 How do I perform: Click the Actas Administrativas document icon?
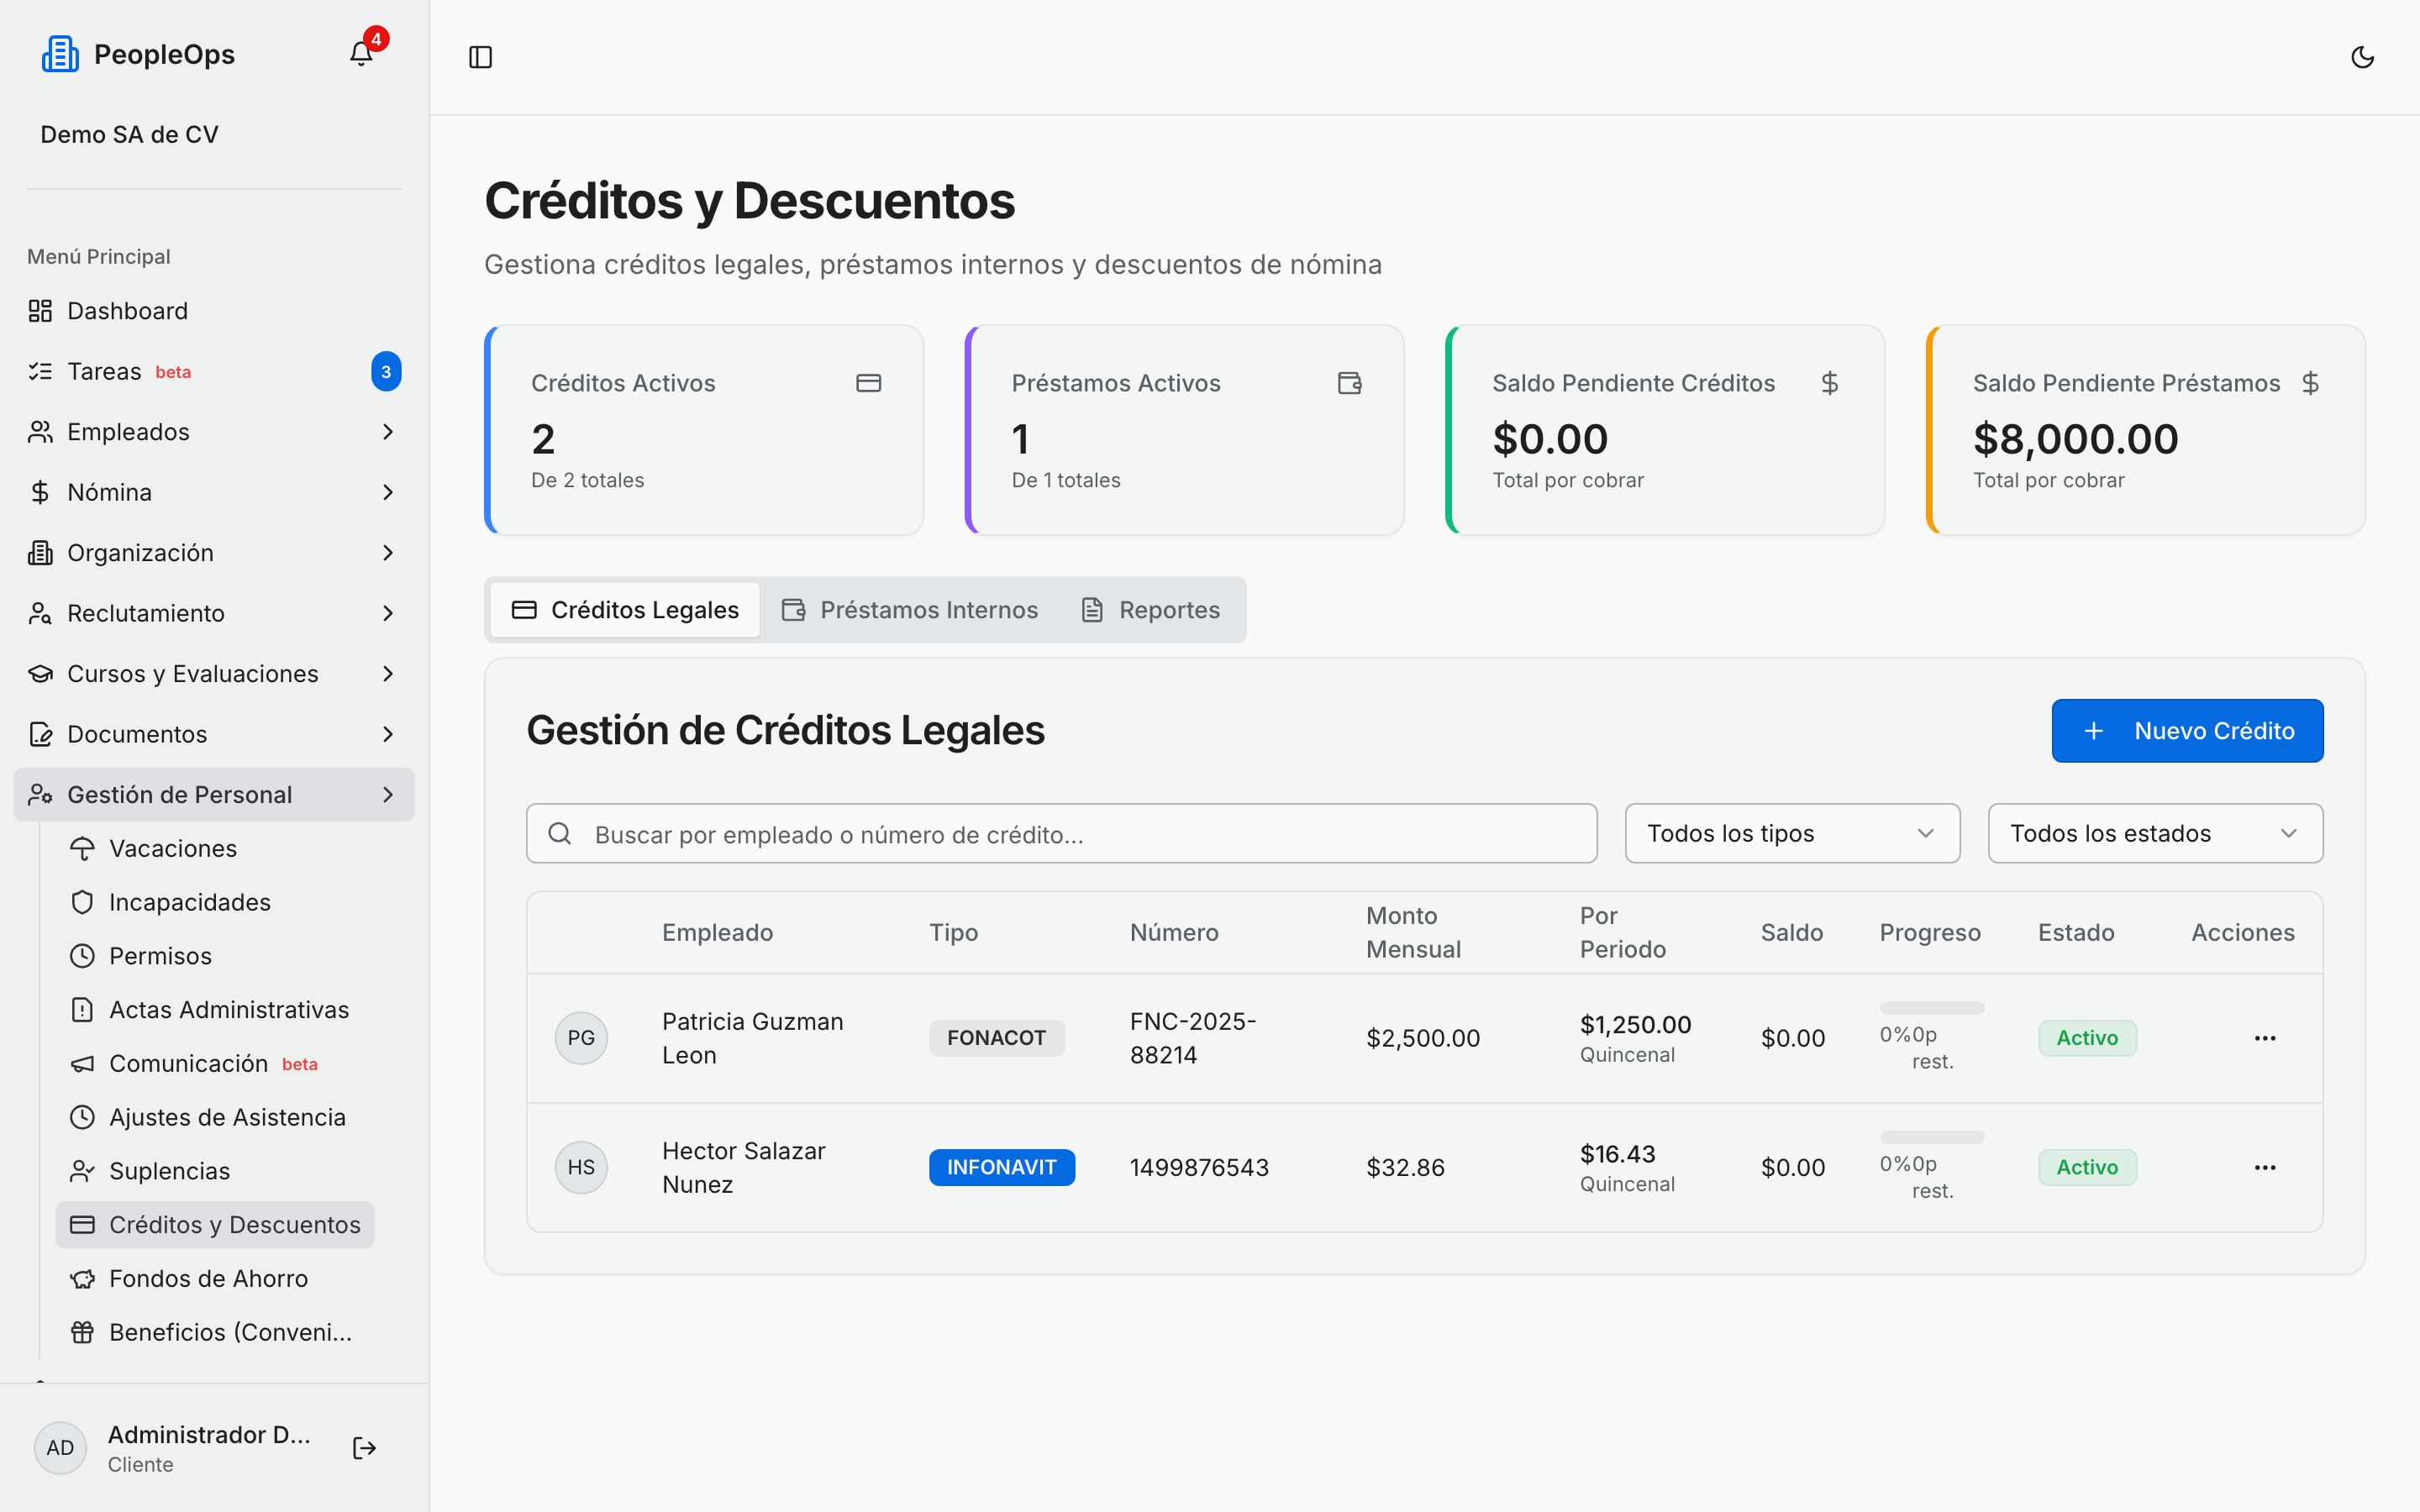82,1010
